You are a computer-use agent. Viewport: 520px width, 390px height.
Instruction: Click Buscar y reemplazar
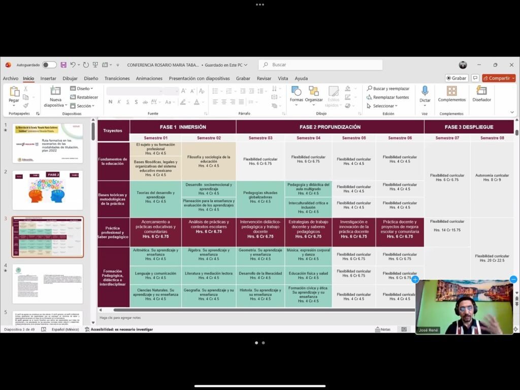pos(388,88)
